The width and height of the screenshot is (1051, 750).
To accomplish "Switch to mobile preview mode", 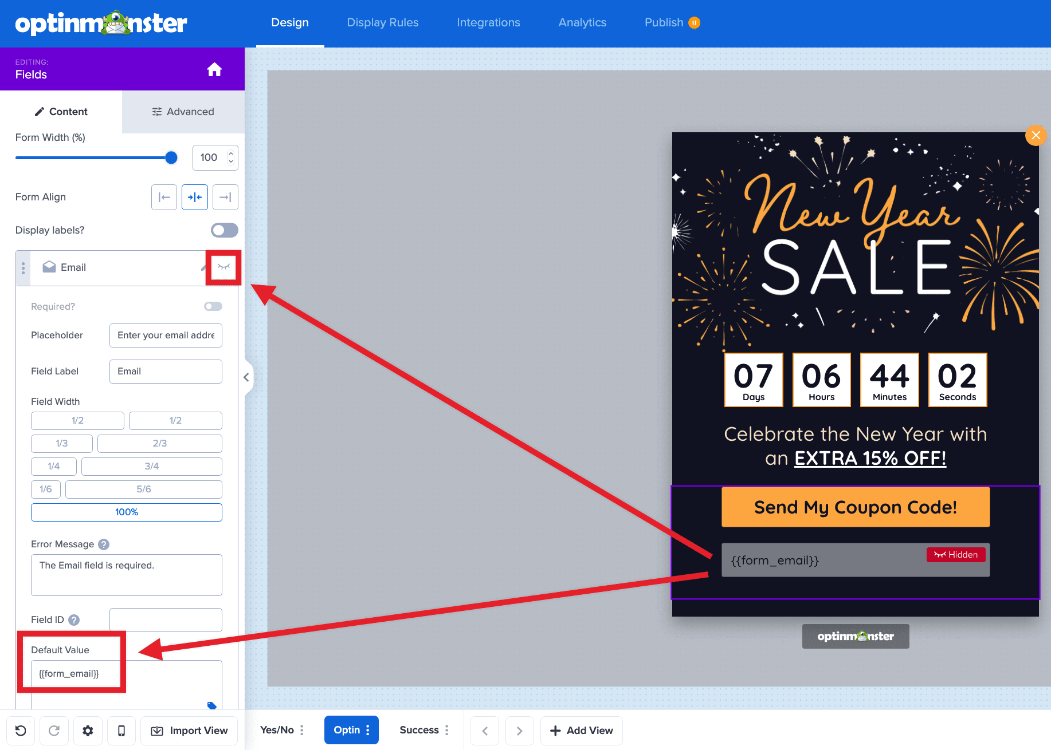I will (x=121, y=731).
